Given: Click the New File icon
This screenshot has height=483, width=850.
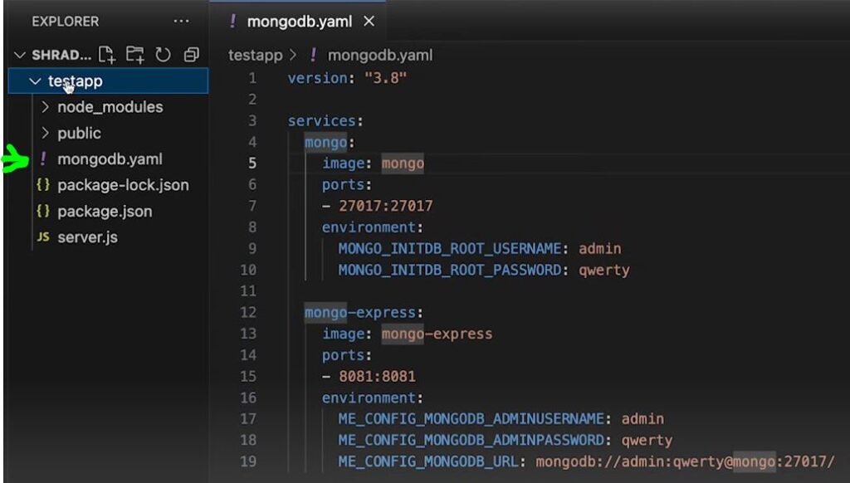Looking at the screenshot, I should pyautogui.click(x=106, y=55).
